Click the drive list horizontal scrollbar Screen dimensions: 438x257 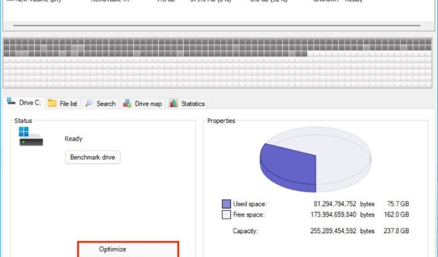[216, 25]
